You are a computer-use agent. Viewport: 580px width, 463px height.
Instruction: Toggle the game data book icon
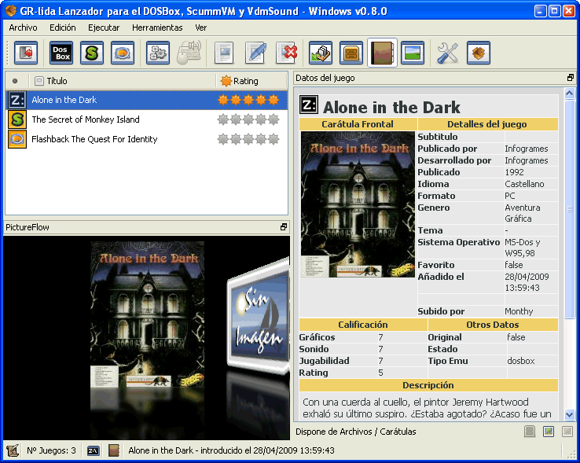[382, 53]
